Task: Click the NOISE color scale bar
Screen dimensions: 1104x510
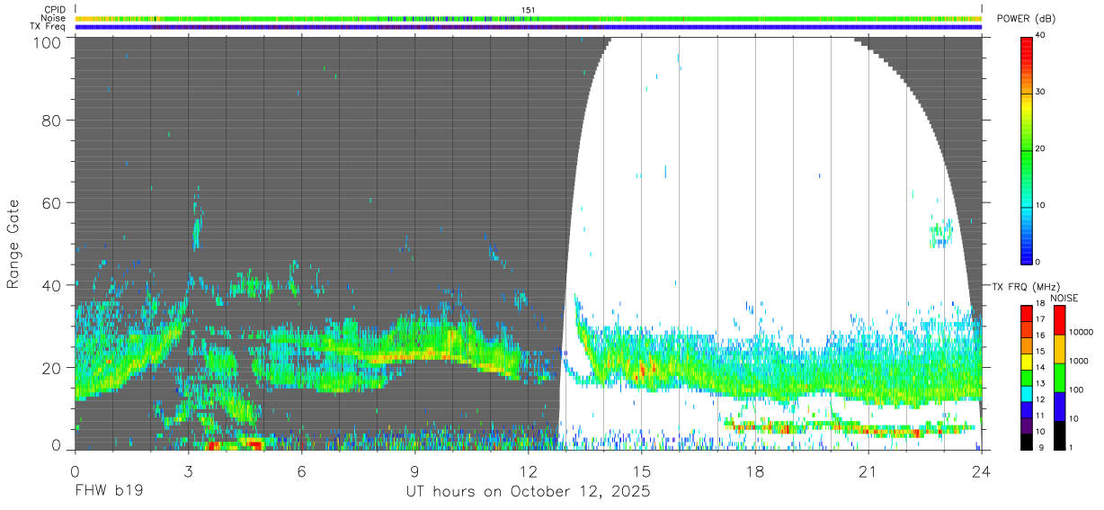Action: pos(1060,377)
